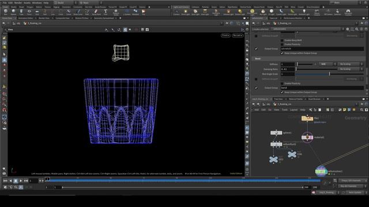Click the Auto Update button
369x207 pixels.
[x=355, y=193]
